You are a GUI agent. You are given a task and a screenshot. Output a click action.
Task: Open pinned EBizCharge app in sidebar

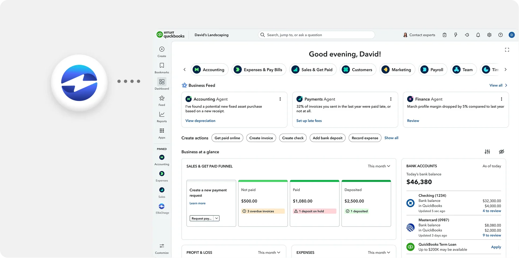(x=162, y=209)
